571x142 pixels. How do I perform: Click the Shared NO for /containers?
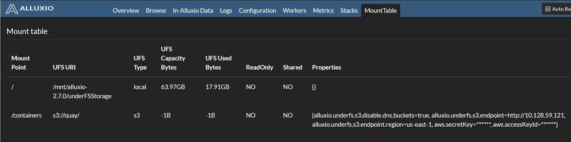click(x=288, y=115)
